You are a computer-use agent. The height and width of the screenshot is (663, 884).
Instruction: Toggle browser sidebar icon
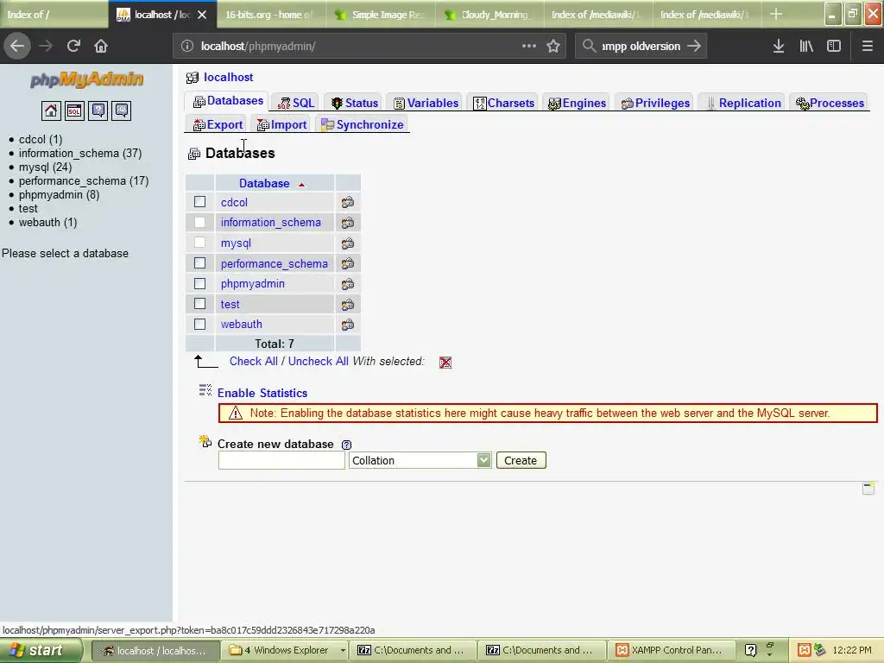point(834,46)
